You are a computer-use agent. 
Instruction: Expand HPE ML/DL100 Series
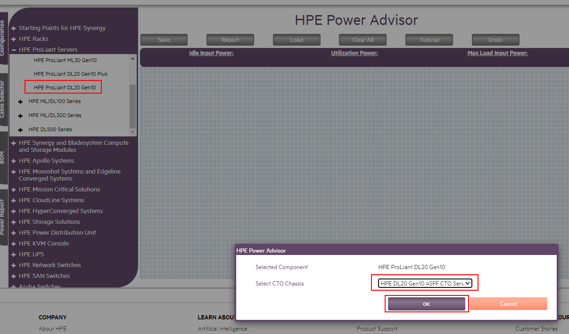coord(20,102)
